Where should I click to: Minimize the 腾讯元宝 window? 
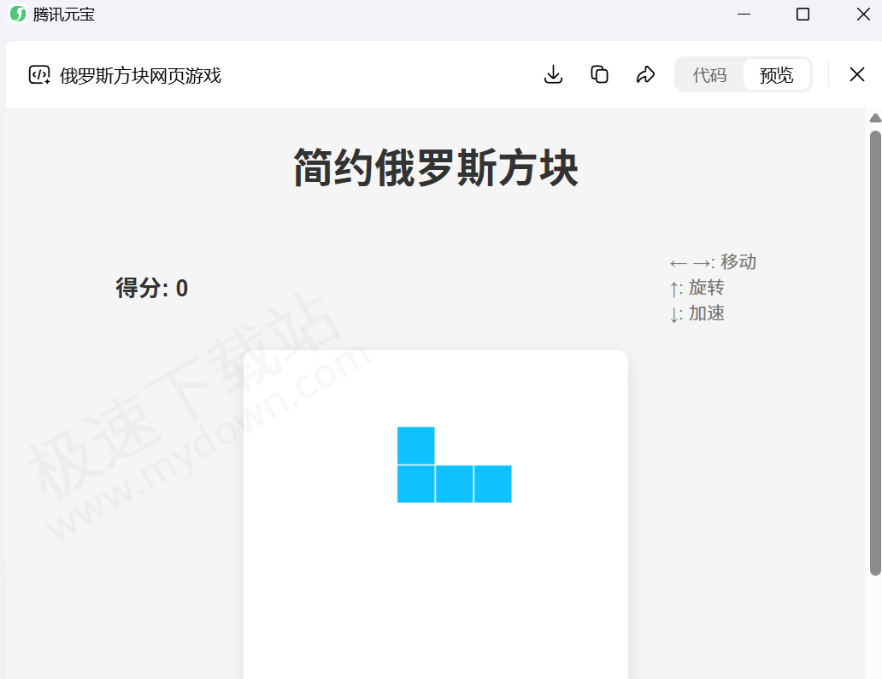pyautogui.click(x=743, y=15)
